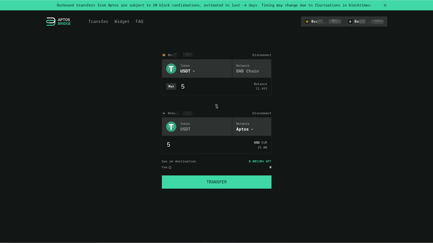Click the destination wallet icon by 0xbe address

pos(164,113)
